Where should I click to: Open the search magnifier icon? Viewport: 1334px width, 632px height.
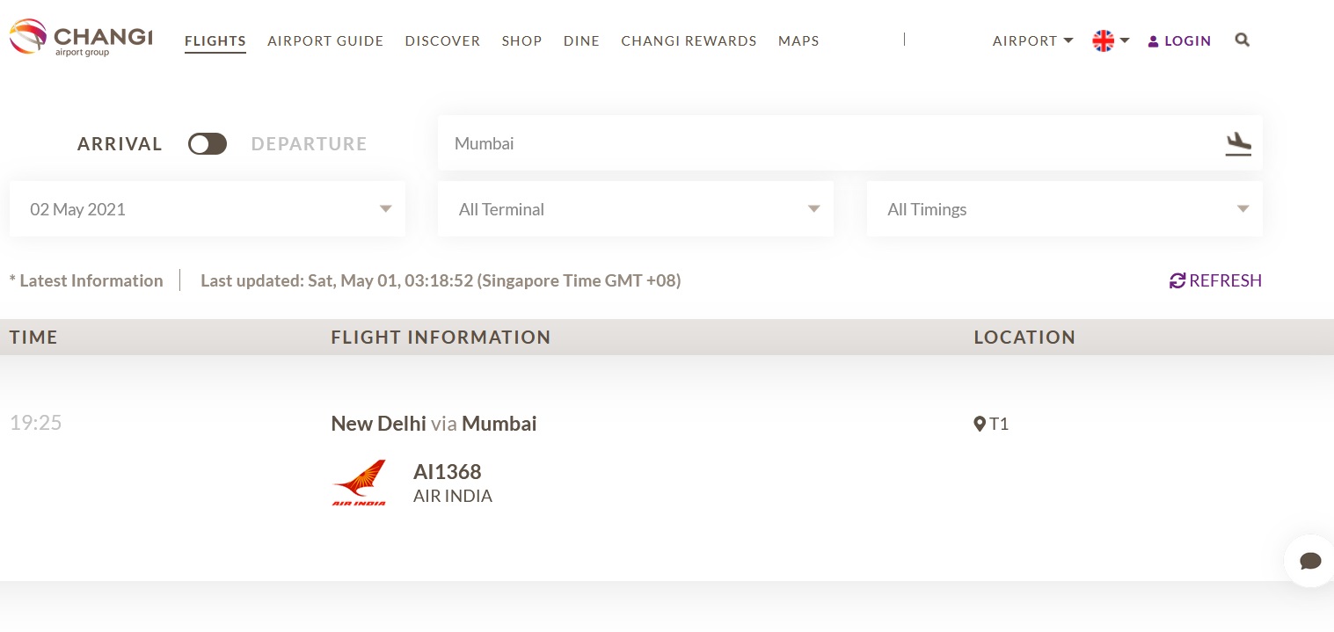click(1242, 40)
